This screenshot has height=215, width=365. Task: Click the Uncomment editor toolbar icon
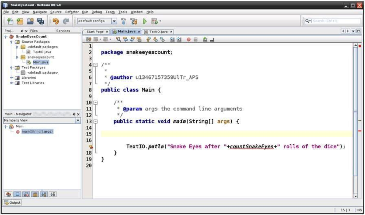pyautogui.click(x=212, y=40)
